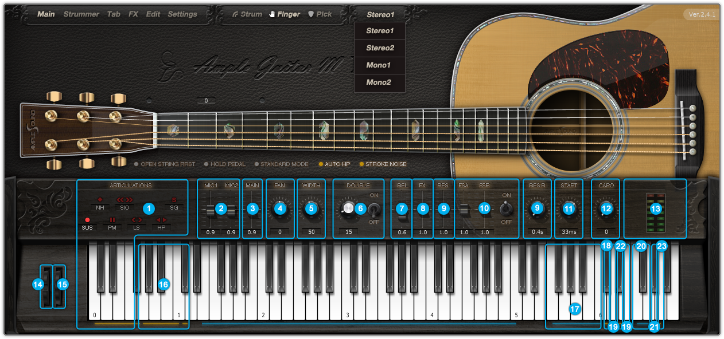Click the MAIN value field showing 0.9
Viewport: 724px width, 339px height.
pyautogui.click(x=252, y=232)
